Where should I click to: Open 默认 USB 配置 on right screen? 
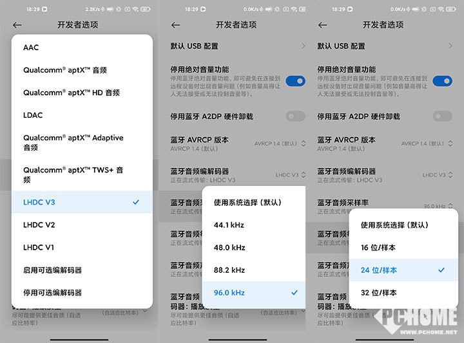pyautogui.click(x=385, y=46)
